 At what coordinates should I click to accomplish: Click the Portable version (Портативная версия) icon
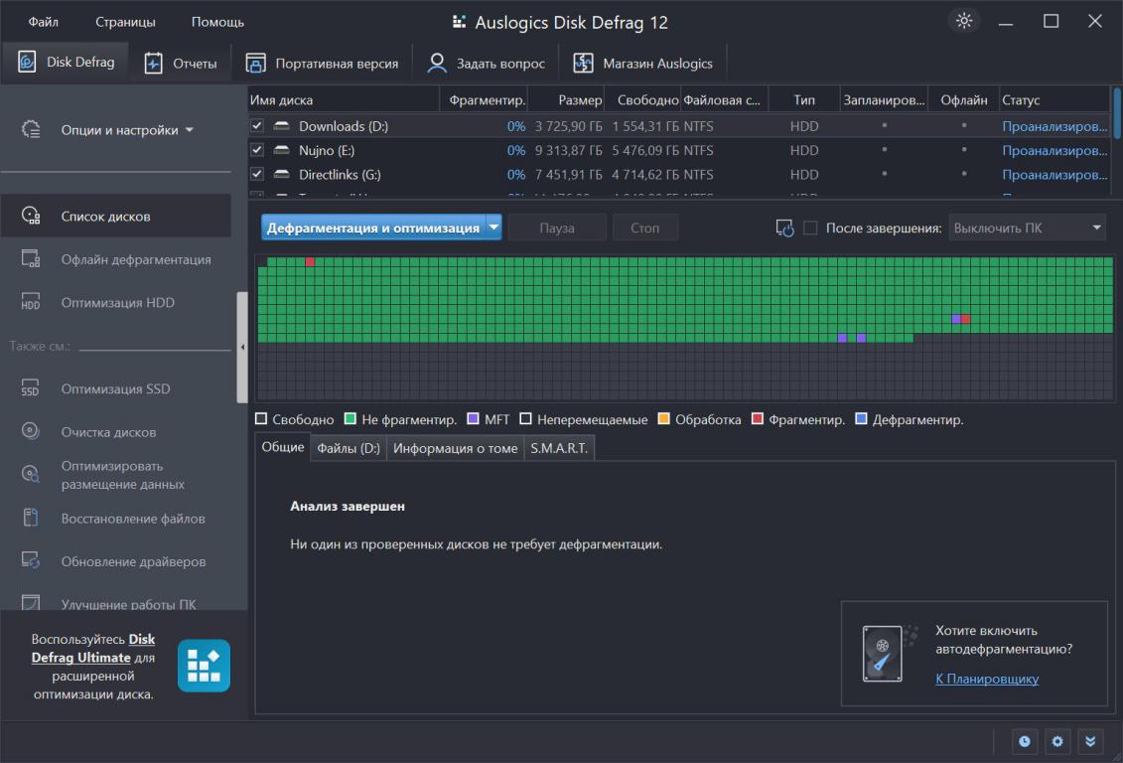[256, 63]
